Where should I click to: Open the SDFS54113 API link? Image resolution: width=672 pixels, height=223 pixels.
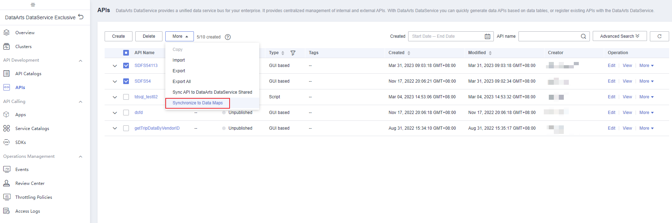(x=146, y=66)
